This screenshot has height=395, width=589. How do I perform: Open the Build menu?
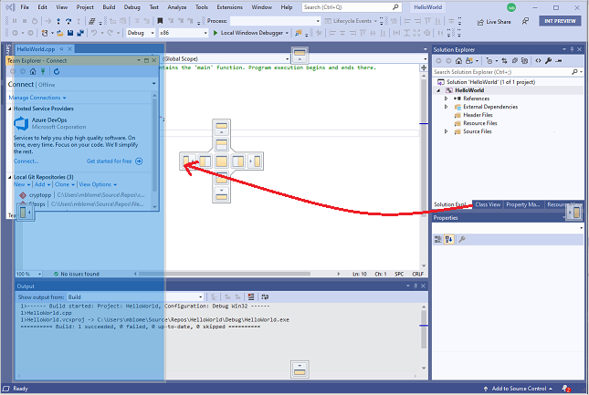[x=109, y=7]
